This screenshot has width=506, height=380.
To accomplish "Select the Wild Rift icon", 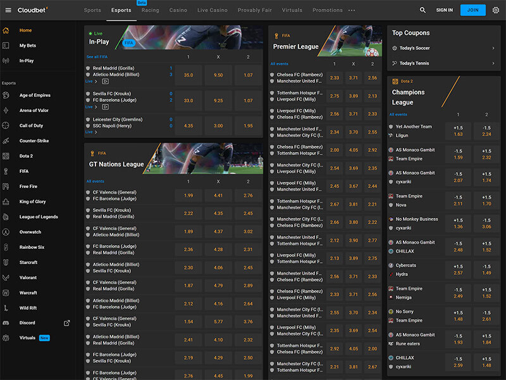I will pyautogui.click(x=6, y=308).
